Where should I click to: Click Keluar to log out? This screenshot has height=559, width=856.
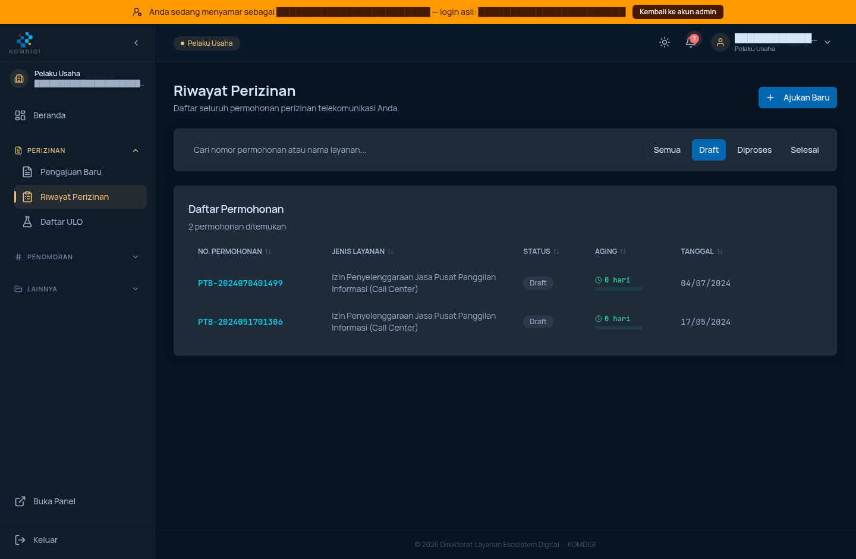click(77, 540)
